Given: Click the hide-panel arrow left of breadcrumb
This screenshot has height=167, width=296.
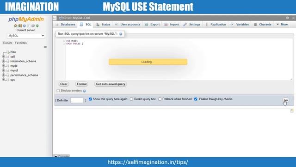Looking at the screenshot, I should tap(55, 18).
